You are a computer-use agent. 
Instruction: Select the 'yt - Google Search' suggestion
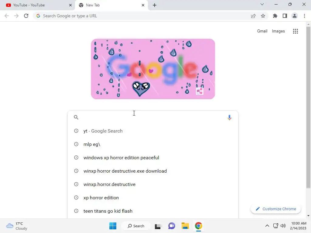(153, 131)
